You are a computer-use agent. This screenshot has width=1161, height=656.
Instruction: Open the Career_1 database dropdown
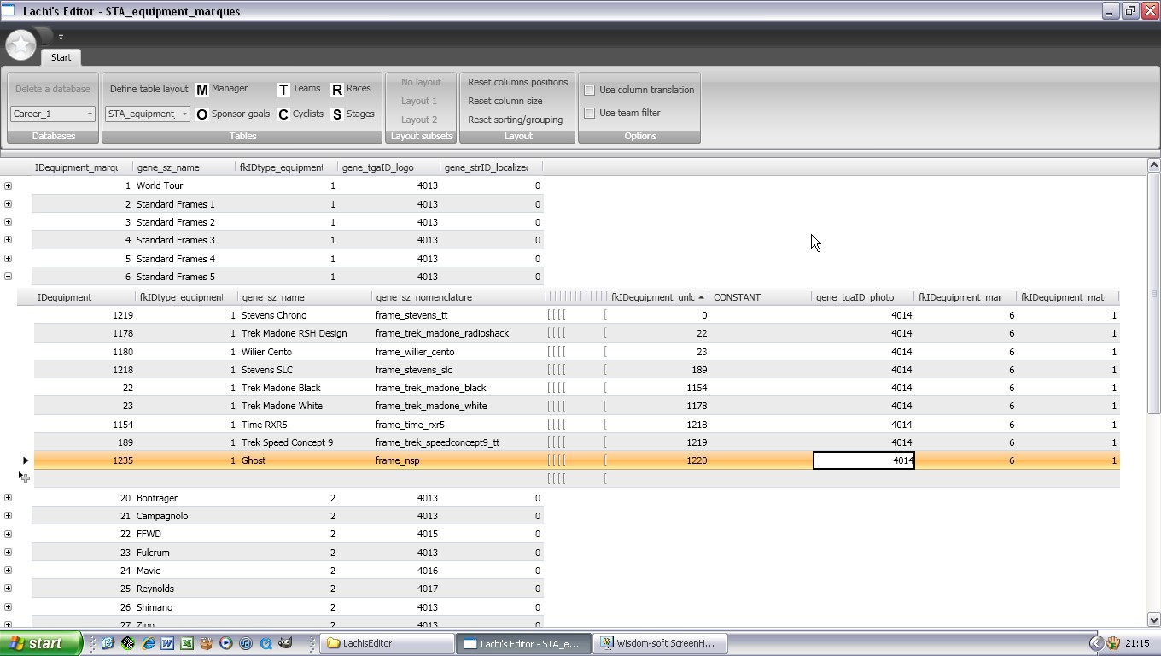pos(53,114)
